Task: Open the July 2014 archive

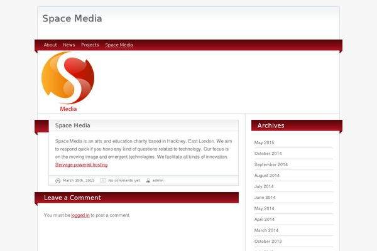Action: (264, 186)
